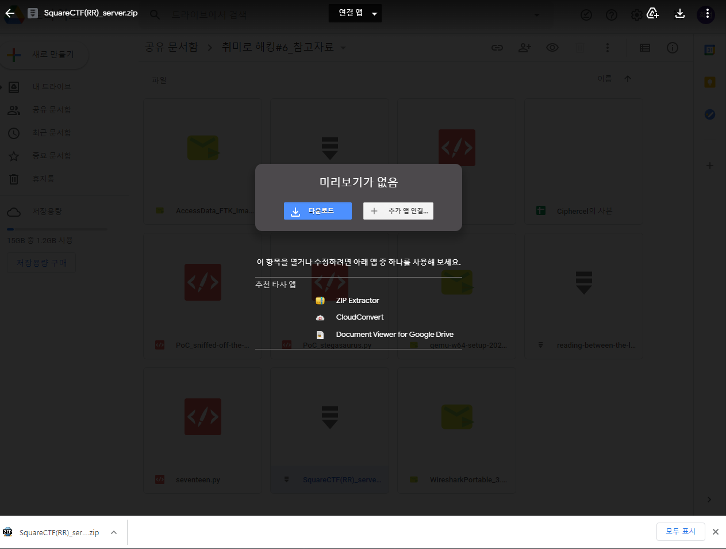Click the eye preview icon in toolbar
The image size is (726, 549).
(552, 48)
